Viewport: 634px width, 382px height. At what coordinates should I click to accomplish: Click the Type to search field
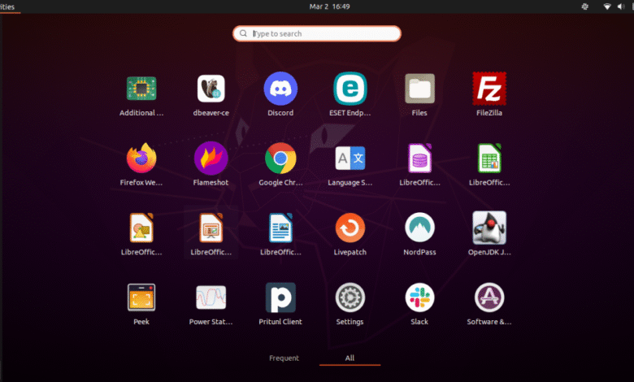317,33
